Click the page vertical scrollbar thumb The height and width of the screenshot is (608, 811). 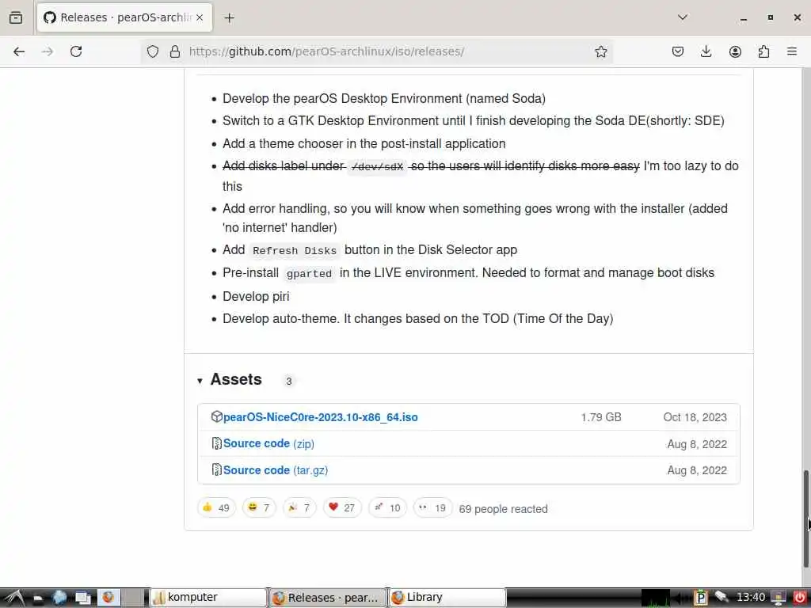coord(806,518)
